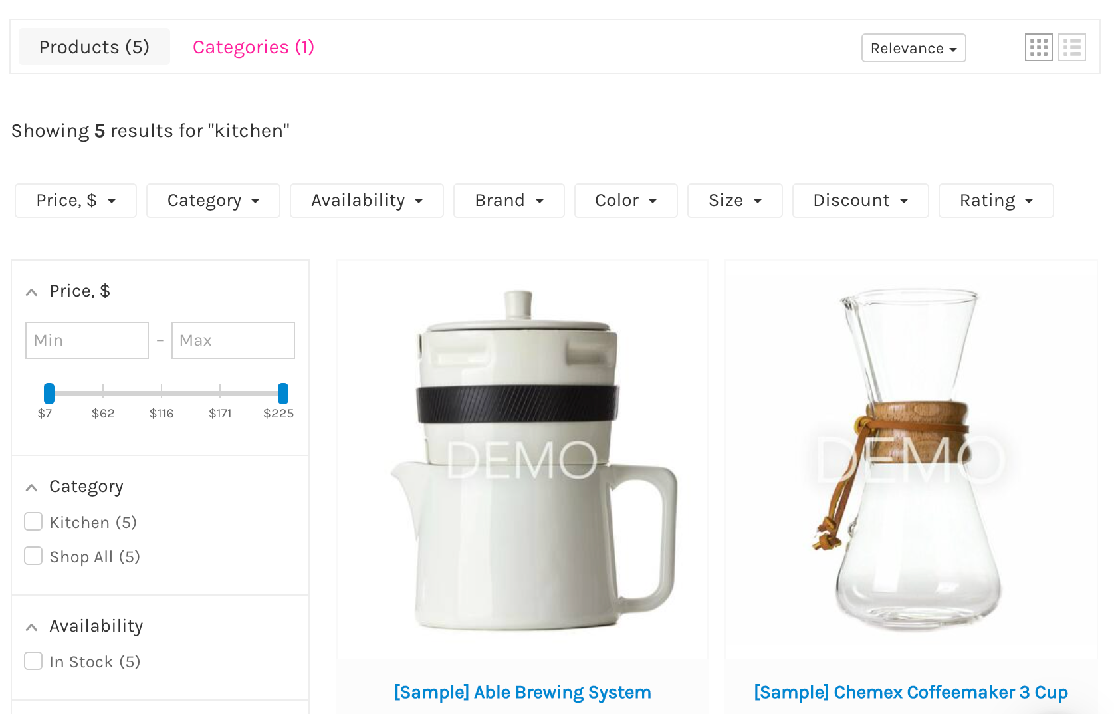The height and width of the screenshot is (714, 1114).
Task: Select the Products (5) tab
Action: pyautogui.click(x=94, y=47)
